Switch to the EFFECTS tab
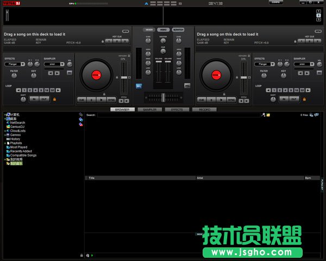 tap(177, 109)
